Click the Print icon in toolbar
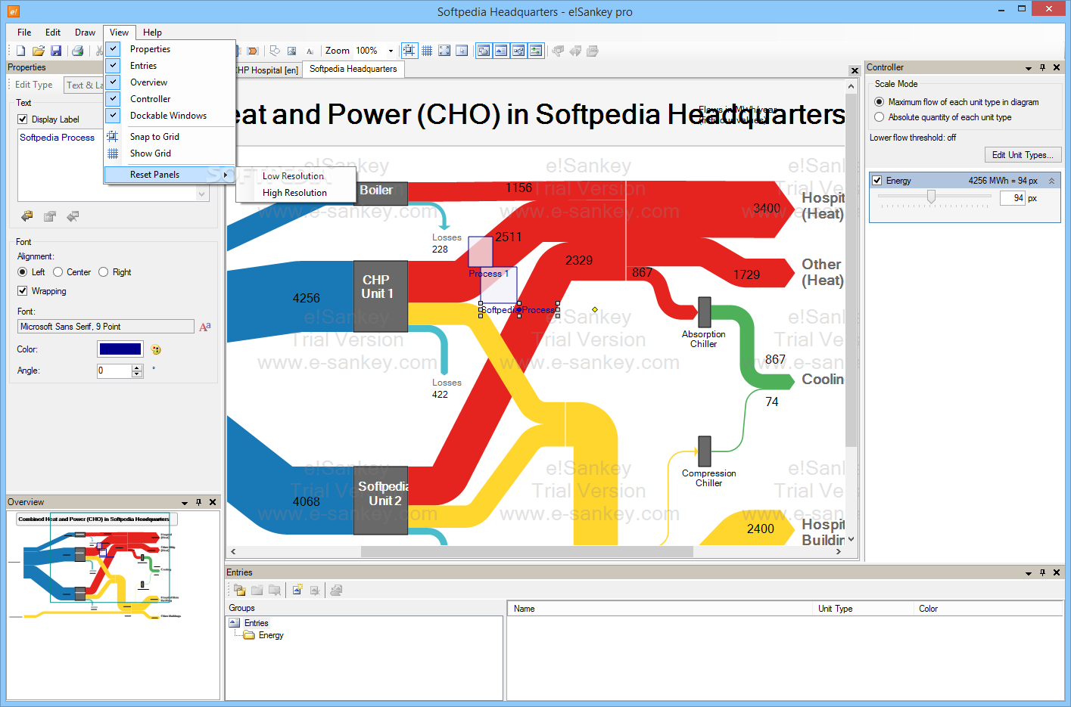Screen dimensions: 1071x707 (77, 51)
